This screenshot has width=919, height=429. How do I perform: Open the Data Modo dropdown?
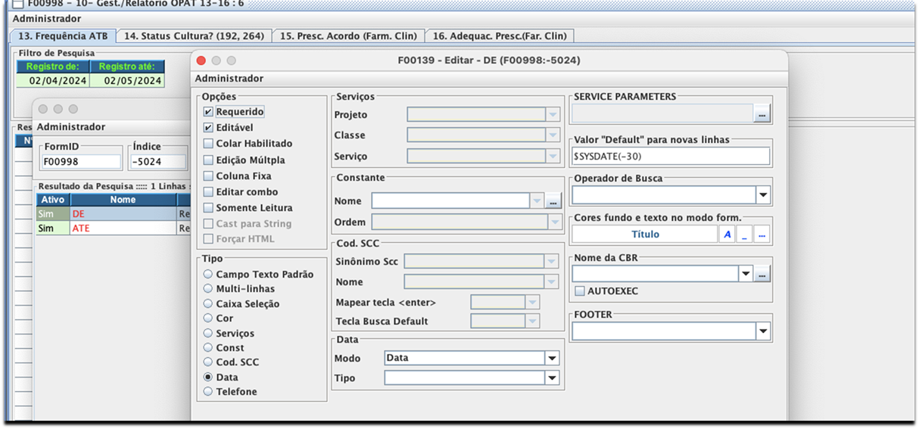(x=553, y=358)
